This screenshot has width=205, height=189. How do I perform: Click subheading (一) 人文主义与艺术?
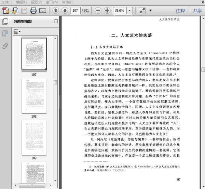coord(107,47)
